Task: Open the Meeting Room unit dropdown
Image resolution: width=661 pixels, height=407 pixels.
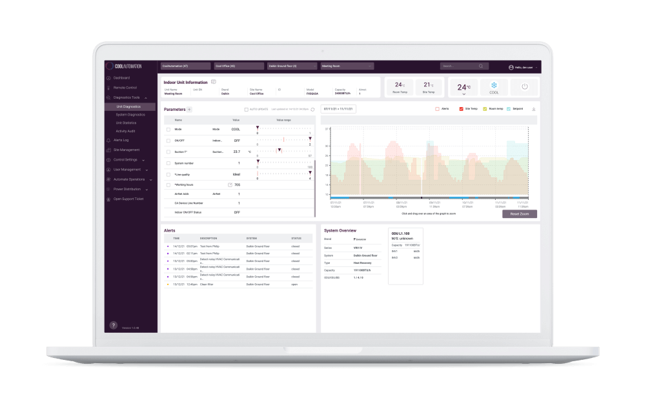Action: tap(347, 66)
